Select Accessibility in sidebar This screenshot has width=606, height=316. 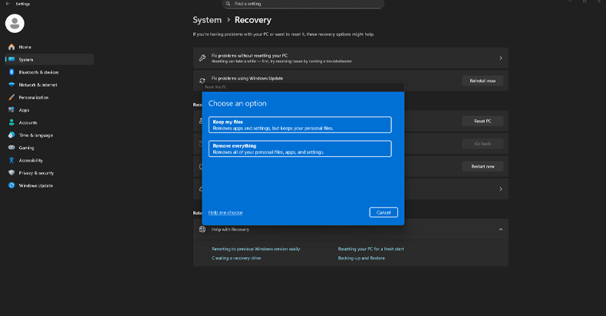49,161
